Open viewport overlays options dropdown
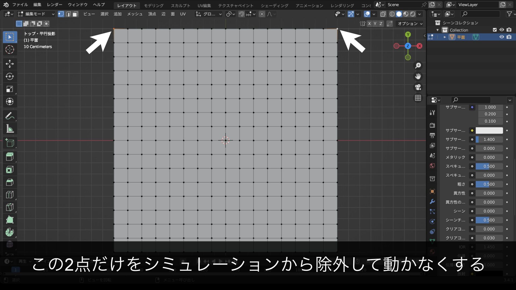 374,14
